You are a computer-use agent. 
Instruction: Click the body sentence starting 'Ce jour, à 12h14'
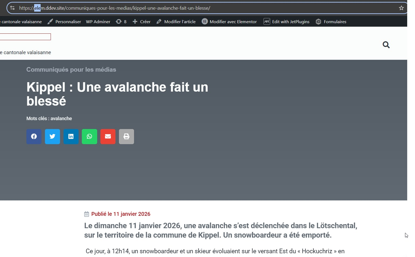[215, 251]
